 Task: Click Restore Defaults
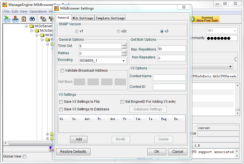[x=73, y=152]
